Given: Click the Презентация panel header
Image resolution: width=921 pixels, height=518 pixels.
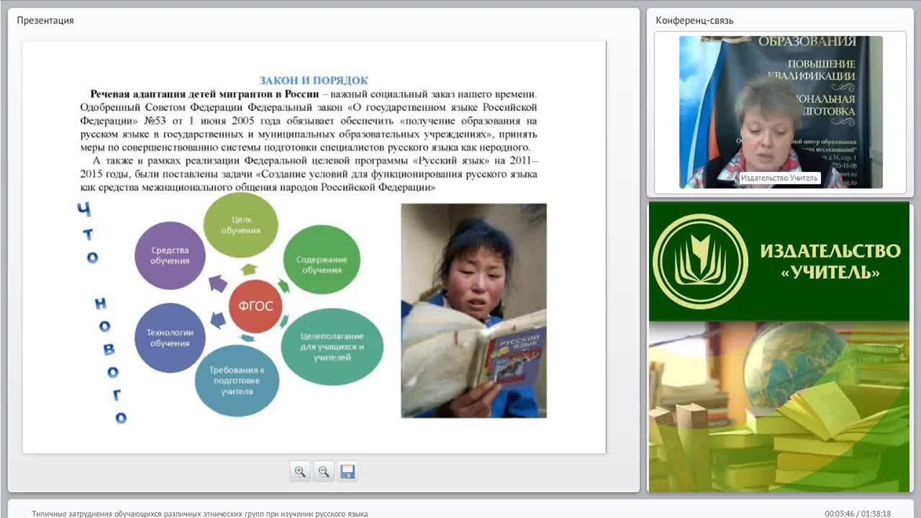Looking at the screenshot, I should [45, 20].
